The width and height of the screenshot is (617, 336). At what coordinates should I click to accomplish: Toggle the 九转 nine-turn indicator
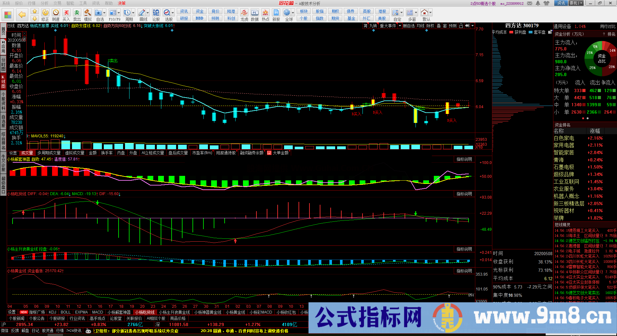click(x=373, y=26)
